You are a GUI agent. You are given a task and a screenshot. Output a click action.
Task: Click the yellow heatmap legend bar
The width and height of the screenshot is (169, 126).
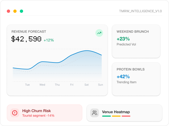(116, 116)
